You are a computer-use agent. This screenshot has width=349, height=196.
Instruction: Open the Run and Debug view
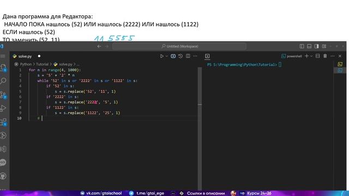3,108
